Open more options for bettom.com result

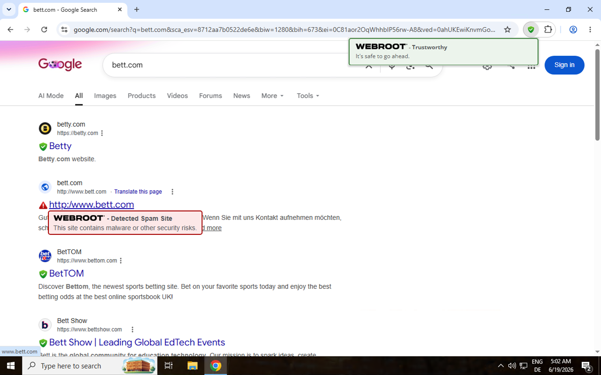click(x=121, y=261)
